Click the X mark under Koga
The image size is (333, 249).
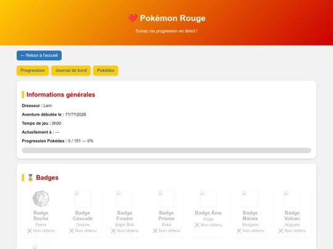(x=197, y=225)
